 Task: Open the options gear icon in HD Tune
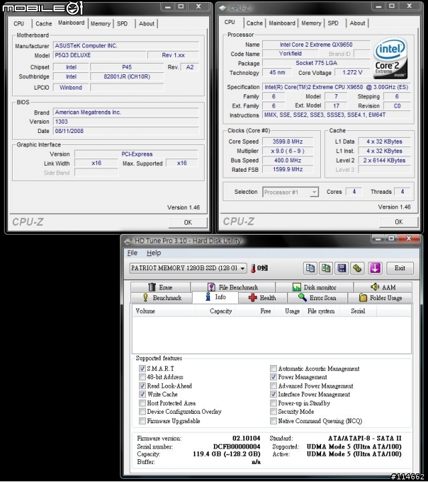click(357, 268)
